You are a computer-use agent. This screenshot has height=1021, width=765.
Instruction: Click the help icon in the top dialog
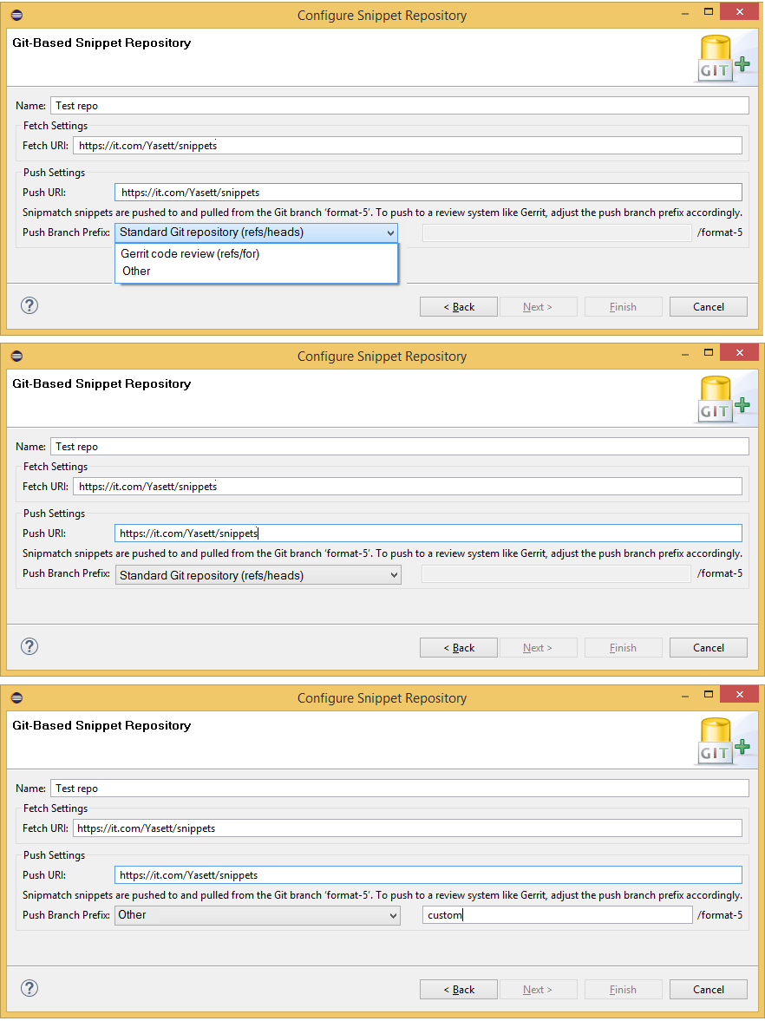29,305
